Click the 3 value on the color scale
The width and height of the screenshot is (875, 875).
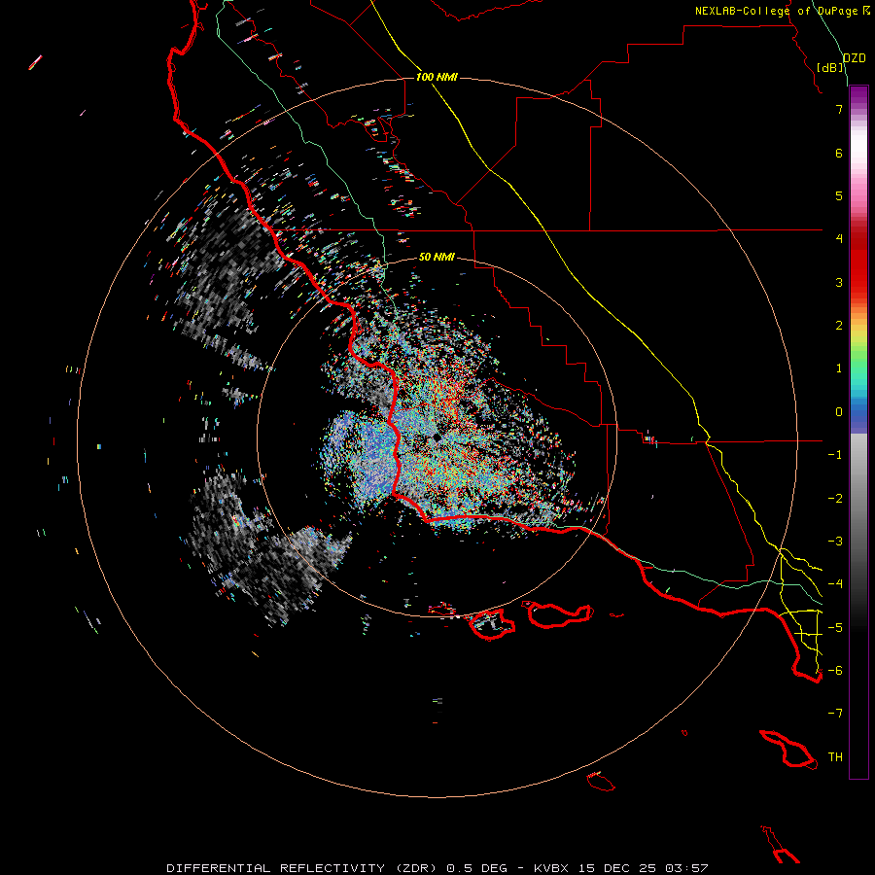839,282
